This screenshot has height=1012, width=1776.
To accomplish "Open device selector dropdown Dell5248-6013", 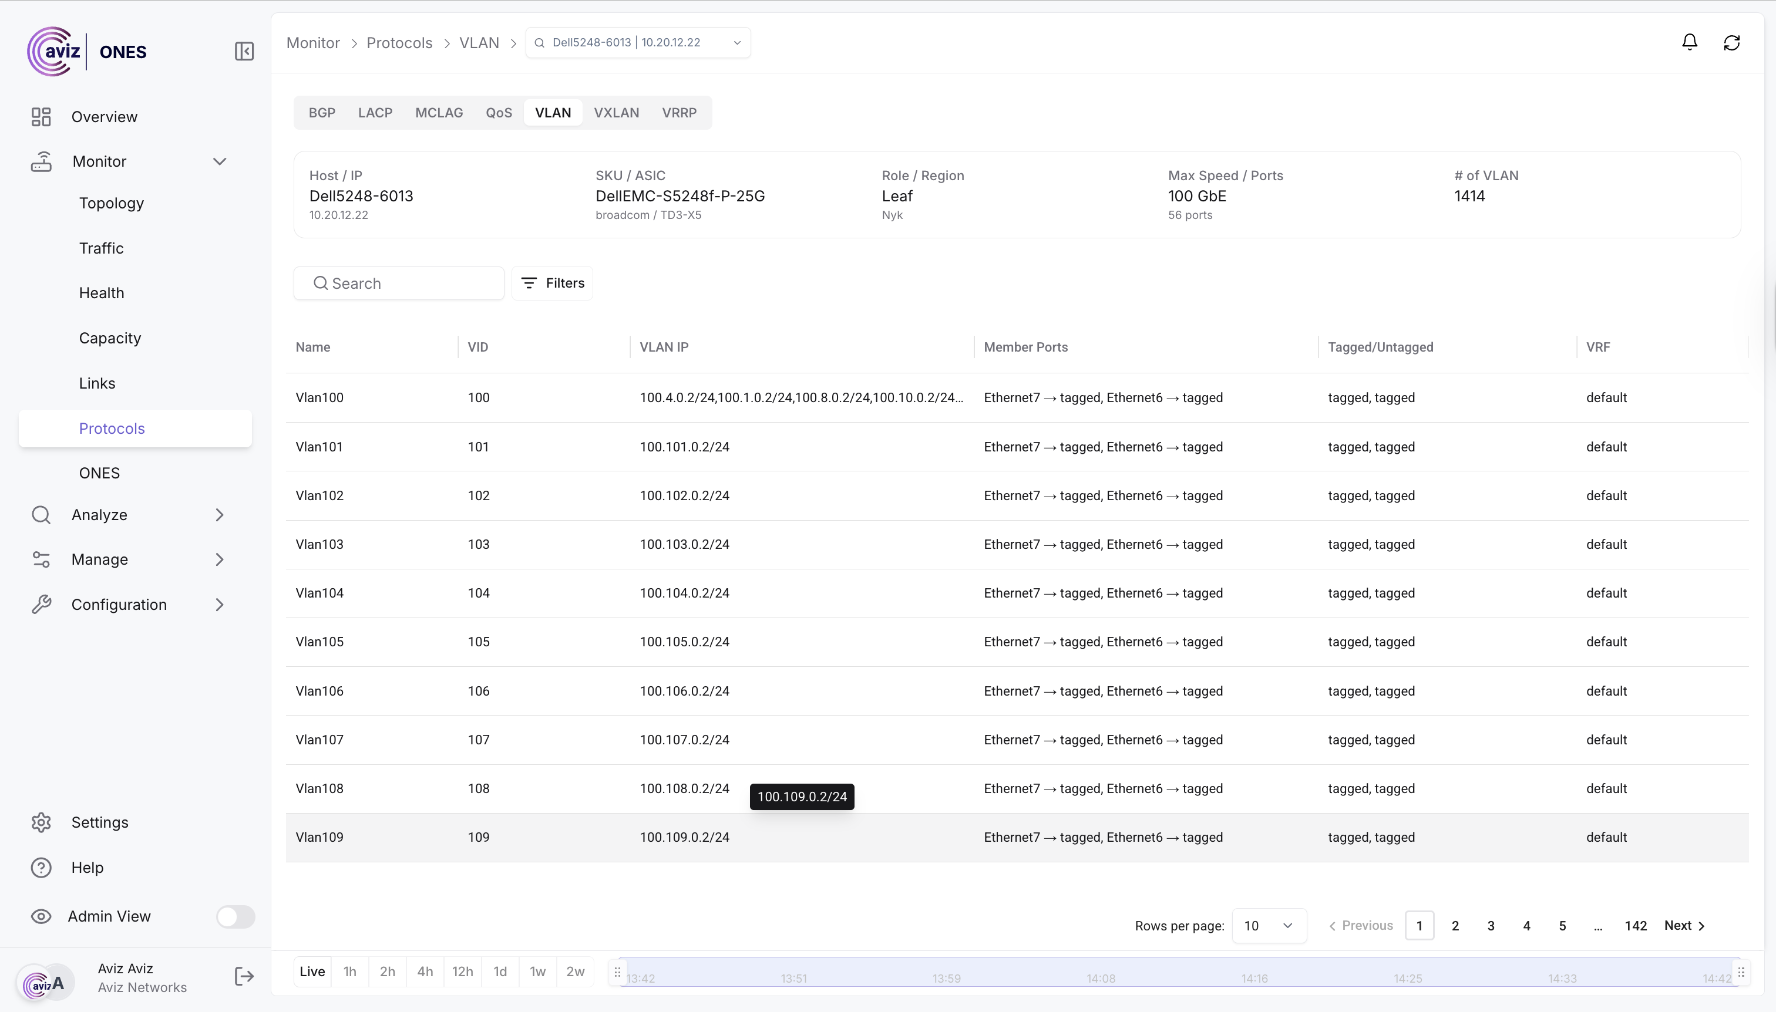I will click(638, 42).
